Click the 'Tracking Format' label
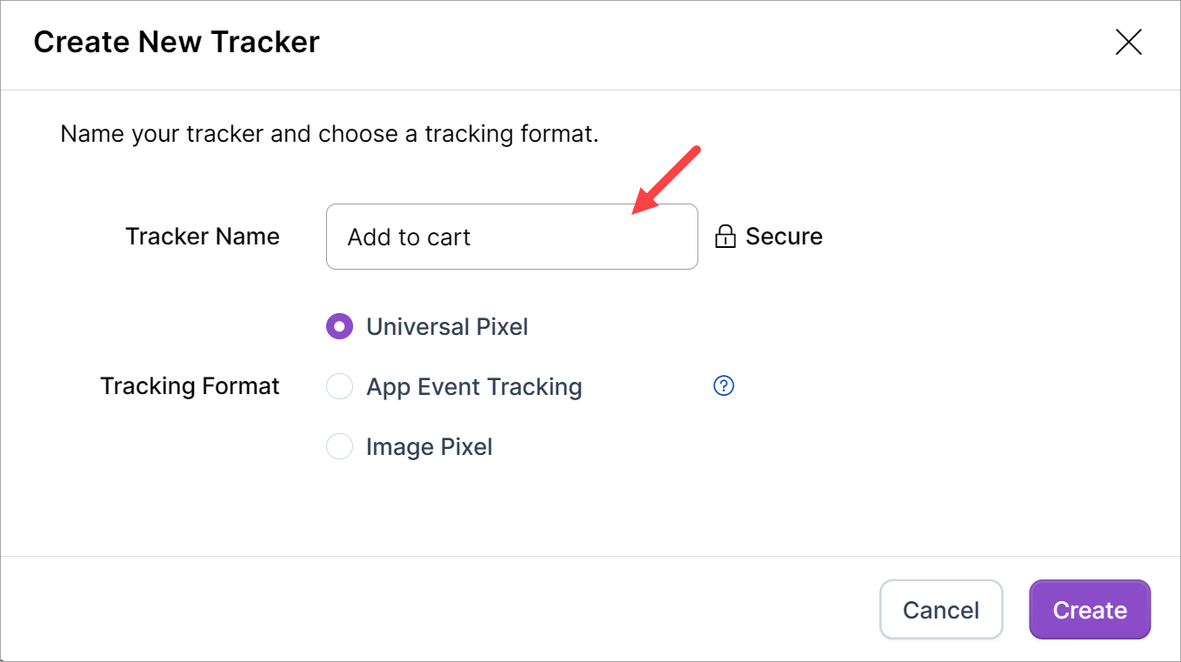1181x662 pixels. pos(190,386)
